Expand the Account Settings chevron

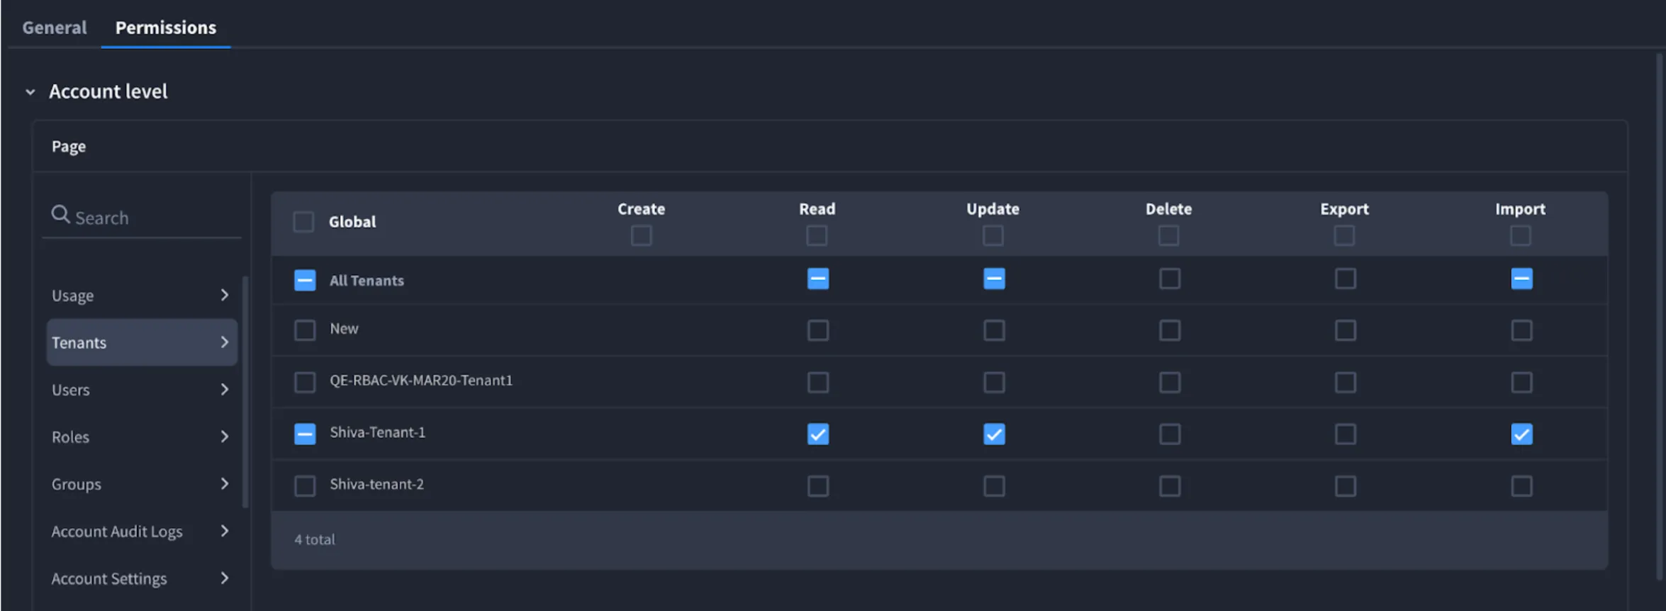tap(225, 578)
